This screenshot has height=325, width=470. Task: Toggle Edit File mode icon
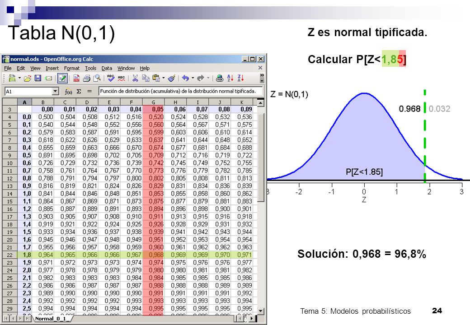point(62,79)
